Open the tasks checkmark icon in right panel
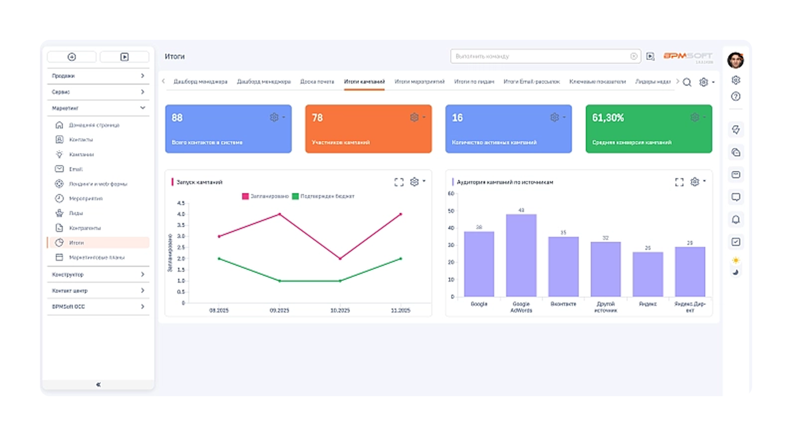 [x=736, y=242]
